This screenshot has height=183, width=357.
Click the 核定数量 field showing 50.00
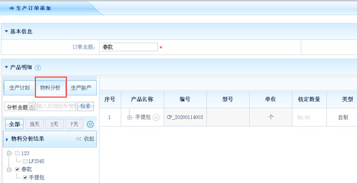304,117
